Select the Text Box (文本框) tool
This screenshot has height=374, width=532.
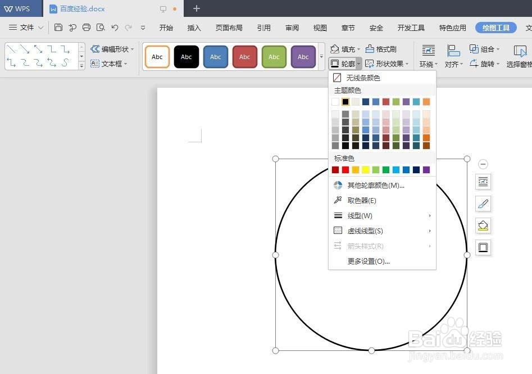(110, 64)
